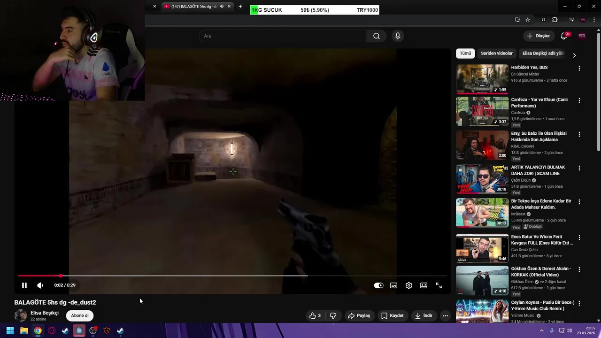This screenshot has width=601, height=338.
Task: Open options for 'Eray, Su Balcı' video
Action: (579, 134)
